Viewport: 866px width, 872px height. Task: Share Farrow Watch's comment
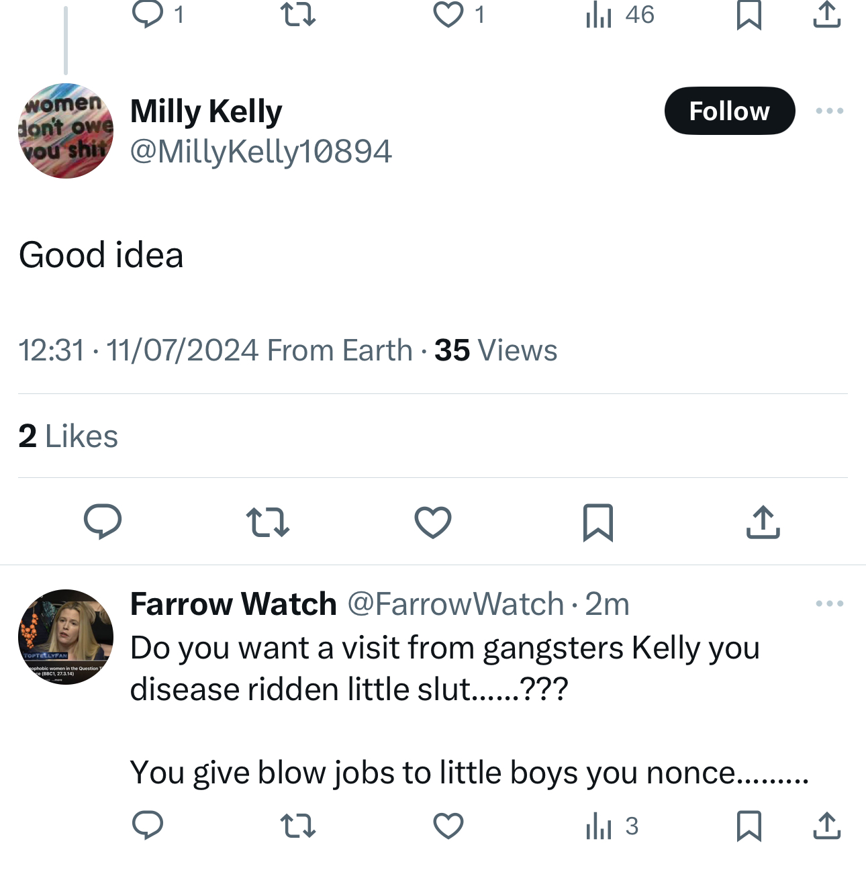coord(827,826)
